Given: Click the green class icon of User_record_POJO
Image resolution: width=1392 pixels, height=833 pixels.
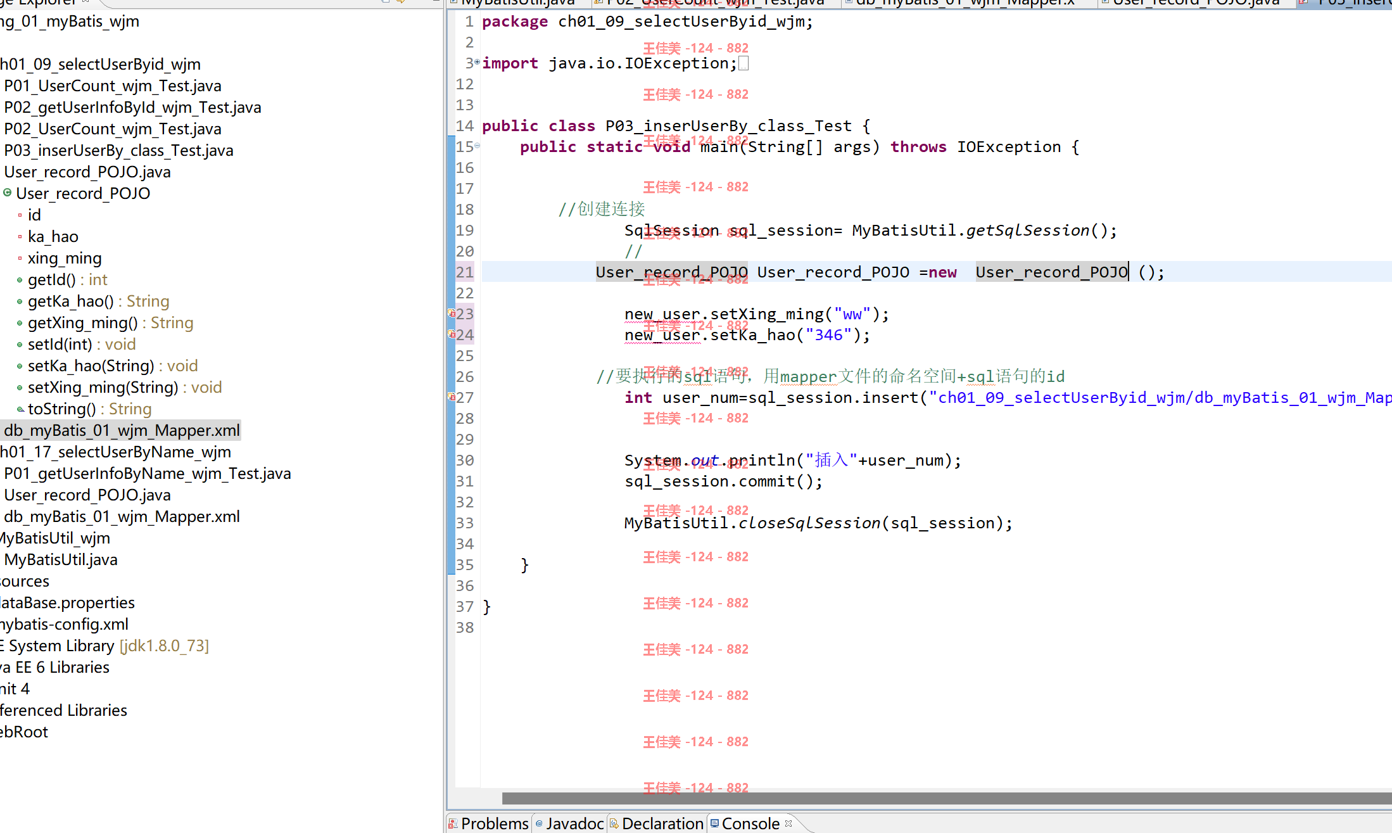Looking at the screenshot, I should tap(8, 193).
